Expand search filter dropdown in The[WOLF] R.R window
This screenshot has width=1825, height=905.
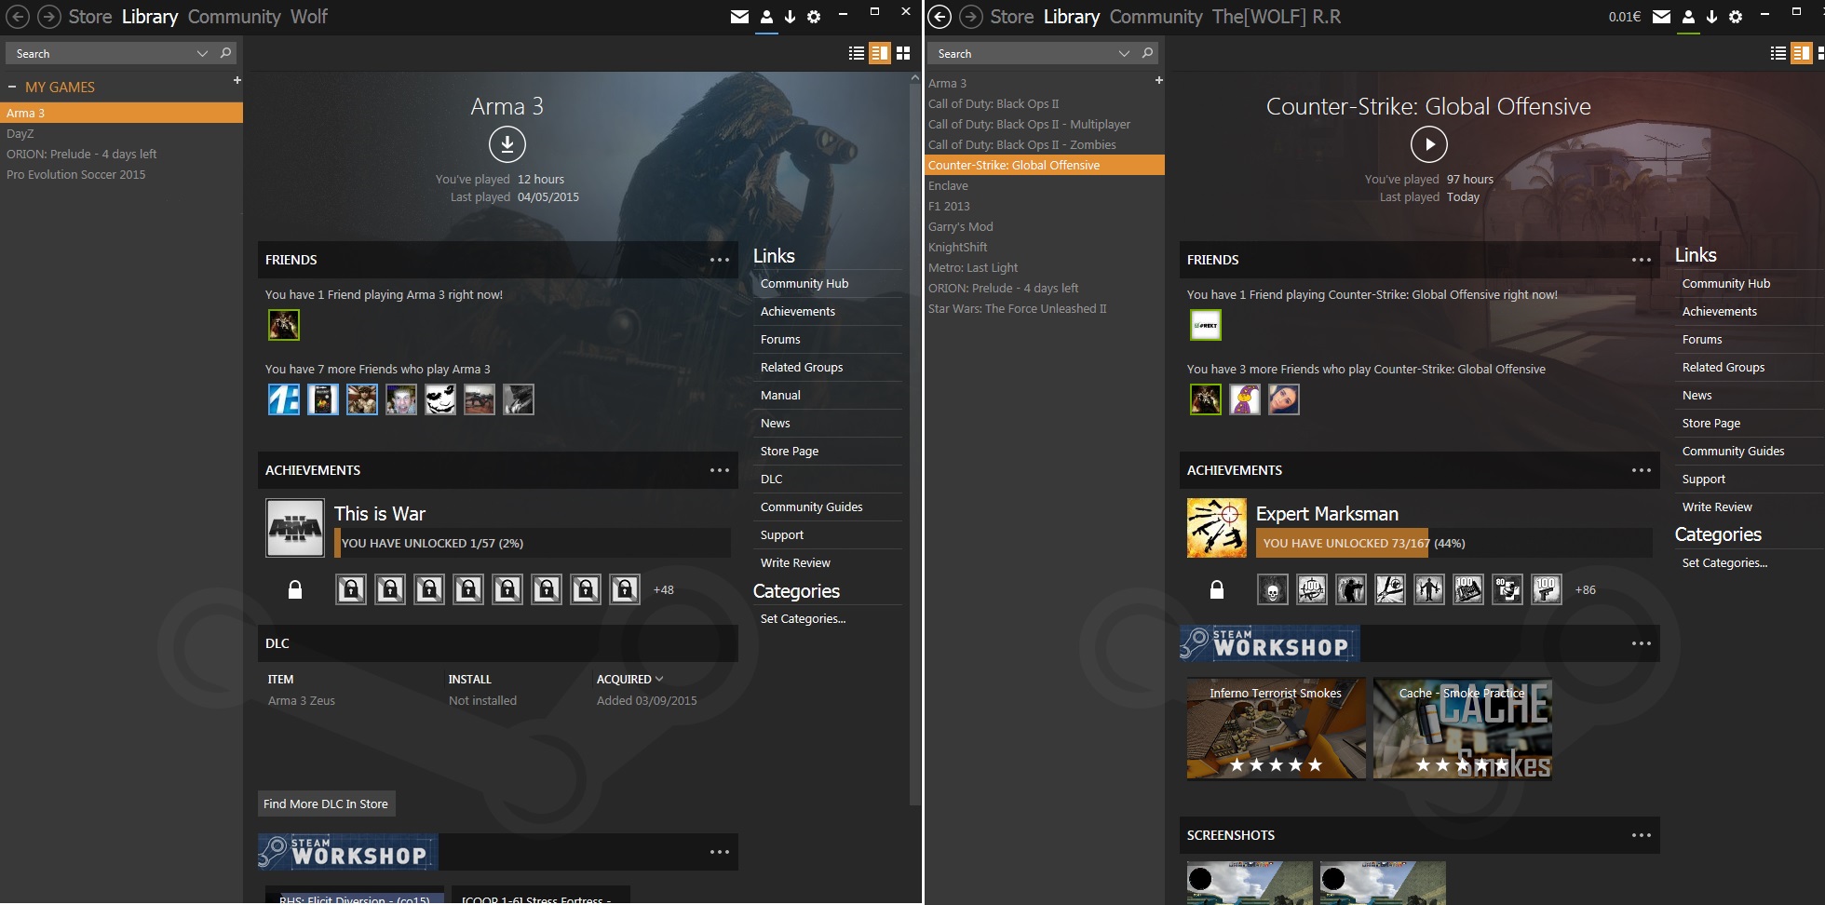coord(1124,53)
